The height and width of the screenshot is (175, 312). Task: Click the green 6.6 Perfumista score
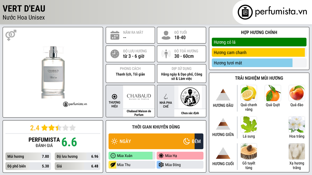(69, 142)
